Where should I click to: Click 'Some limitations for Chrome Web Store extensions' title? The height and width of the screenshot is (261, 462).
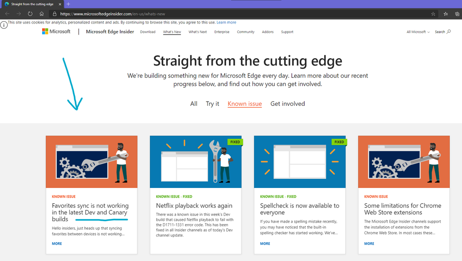(403, 209)
